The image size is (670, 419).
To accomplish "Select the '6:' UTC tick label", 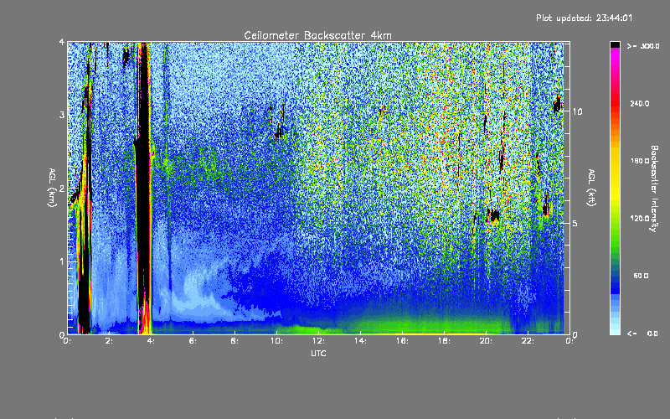I will [193, 341].
